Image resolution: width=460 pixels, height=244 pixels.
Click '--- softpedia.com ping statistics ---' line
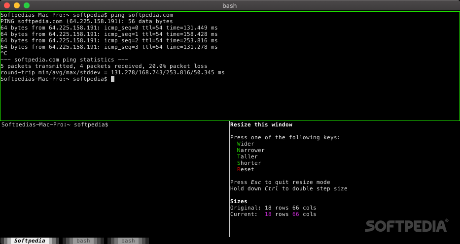tap(64, 60)
